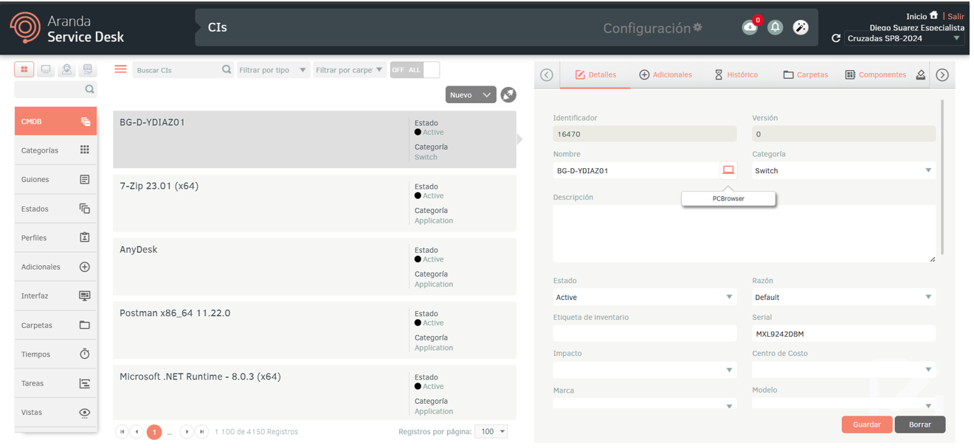Go to last page of records
The image size is (974, 448).
[201, 432]
